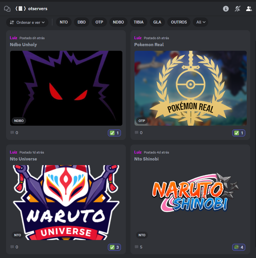Click Naruto Shinobi logo thumbnail
The width and height of the screenshot is (256, 258).
tap(190, 203)
